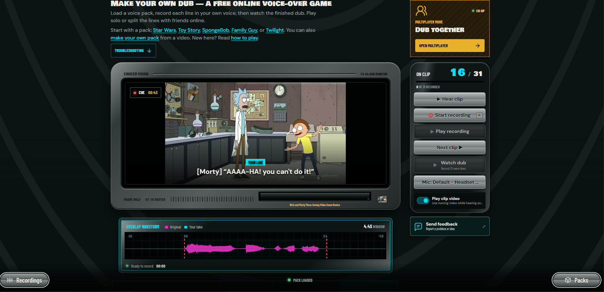Screen dimensions: 604x292
Task: Click Start recording button
Action: pos(450,115)
